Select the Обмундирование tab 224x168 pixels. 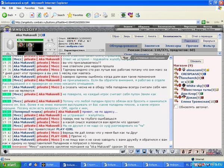point(124,46)
